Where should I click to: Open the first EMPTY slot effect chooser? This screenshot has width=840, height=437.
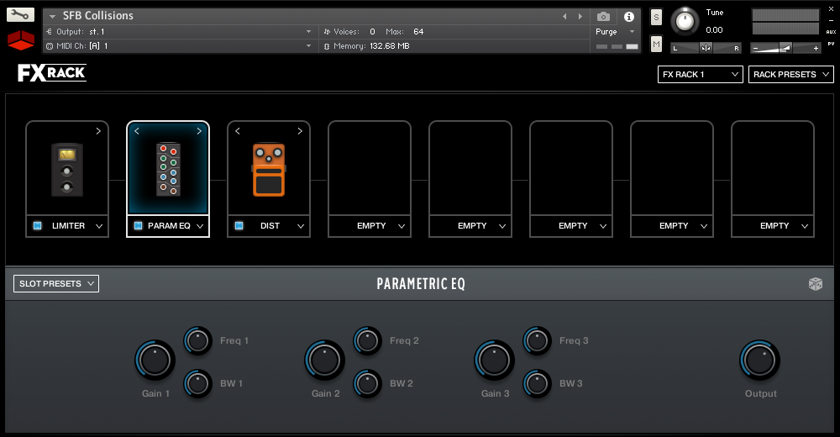(x=402, y=226)
